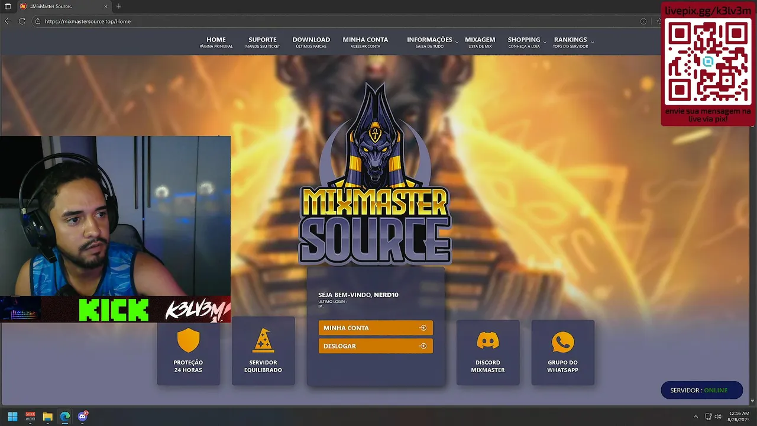This screenshot has height=426, width=757.
Task: Click the browser copilot face icon in toolbar
Action: coord(643,21)
